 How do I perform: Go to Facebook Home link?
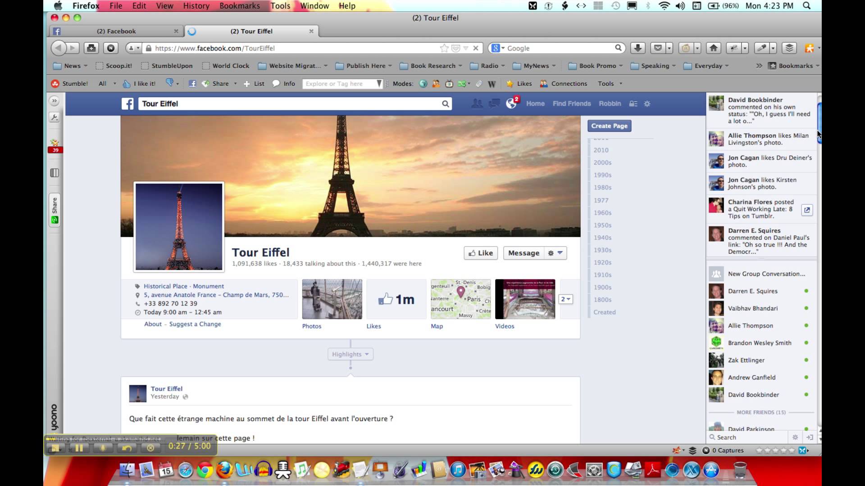click(535, 104)
